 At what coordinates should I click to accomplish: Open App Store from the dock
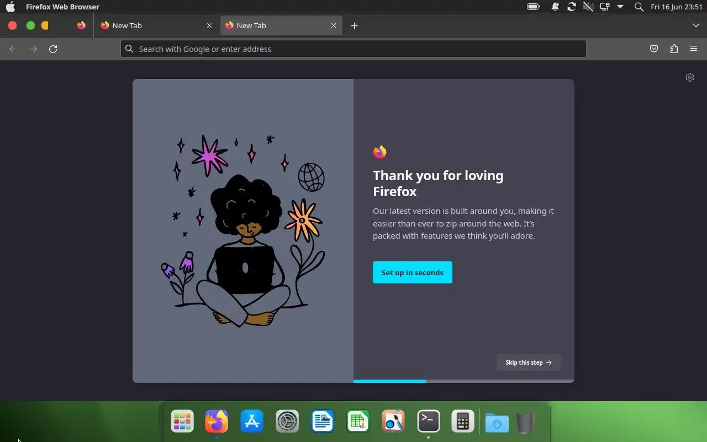[252, 422]
